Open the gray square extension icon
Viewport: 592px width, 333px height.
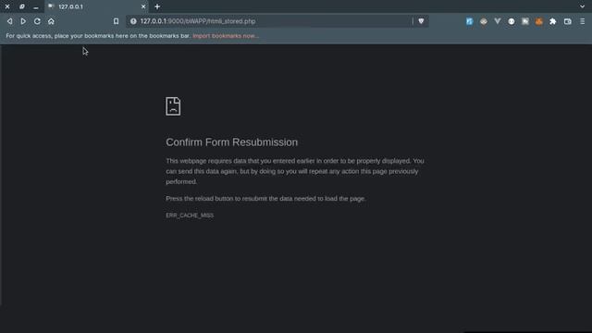click(525, 21)
